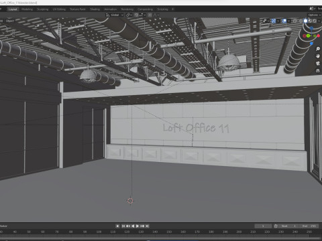322x241 pixels.
Task: Click the End frame field showing 250
Action: (x=309, y=226)
